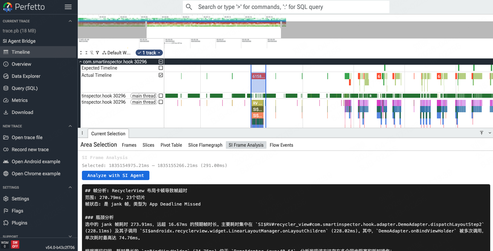This screenshot has width=493, height=251.
Task: Open the track filter funnel icon
Action: (x=97, y=53)
